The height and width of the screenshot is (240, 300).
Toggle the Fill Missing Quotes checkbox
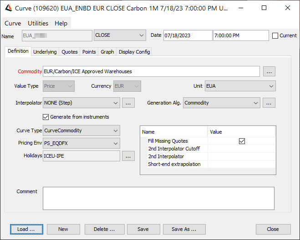pyautogui.click(x=242, y=141)
